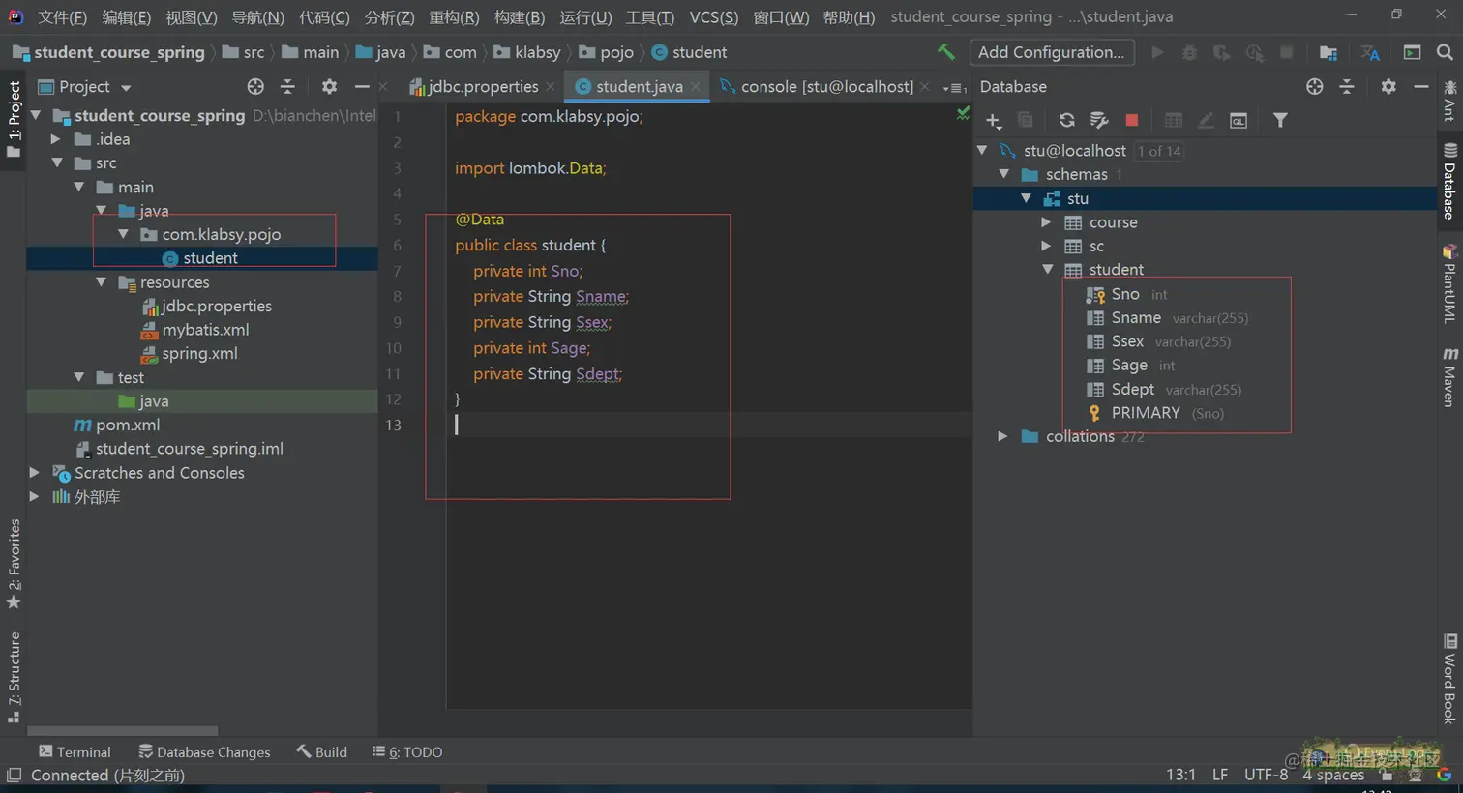Collapse the student table node
This screenshot has width=1463, height=793.
point(1048,269)
